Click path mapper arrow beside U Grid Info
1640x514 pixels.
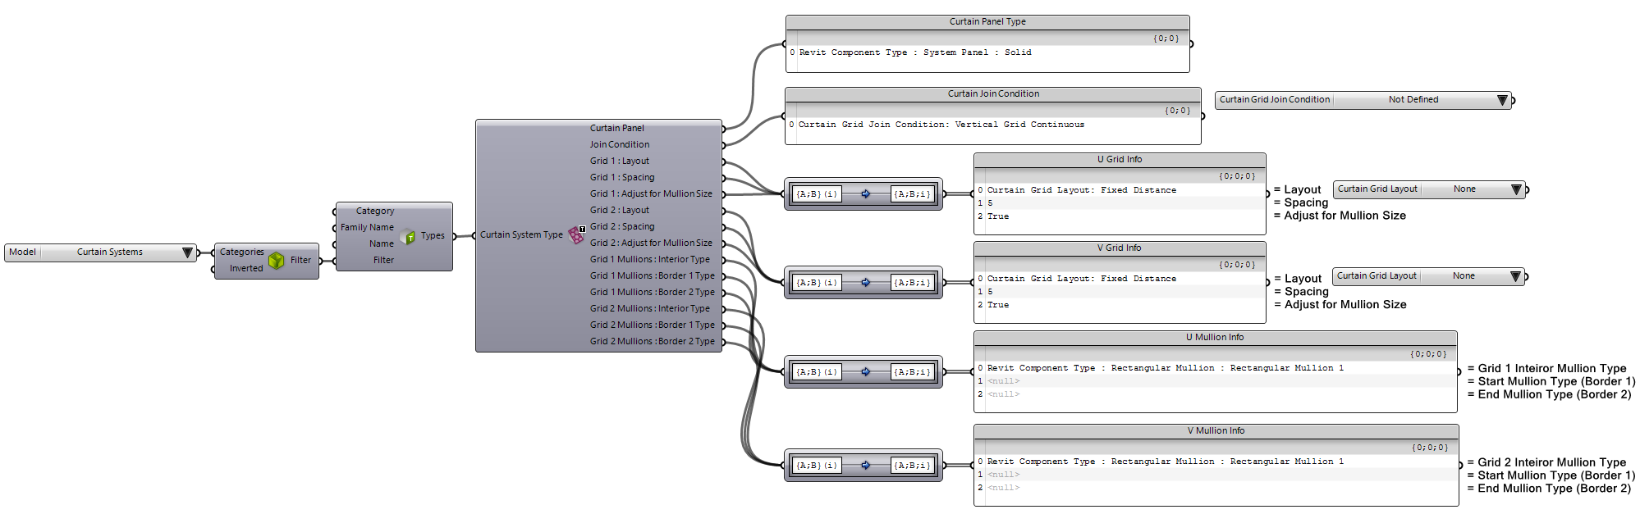click(865, 194)
